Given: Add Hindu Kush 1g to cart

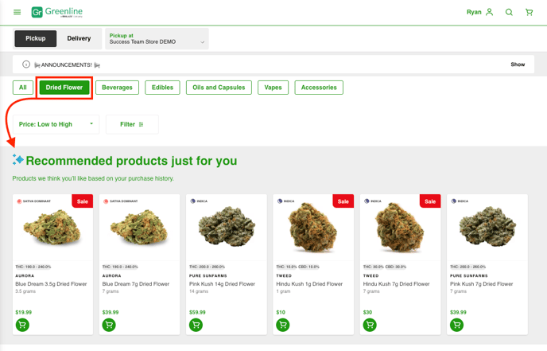Looking at the screenshot, I should [x=282, y=325].
